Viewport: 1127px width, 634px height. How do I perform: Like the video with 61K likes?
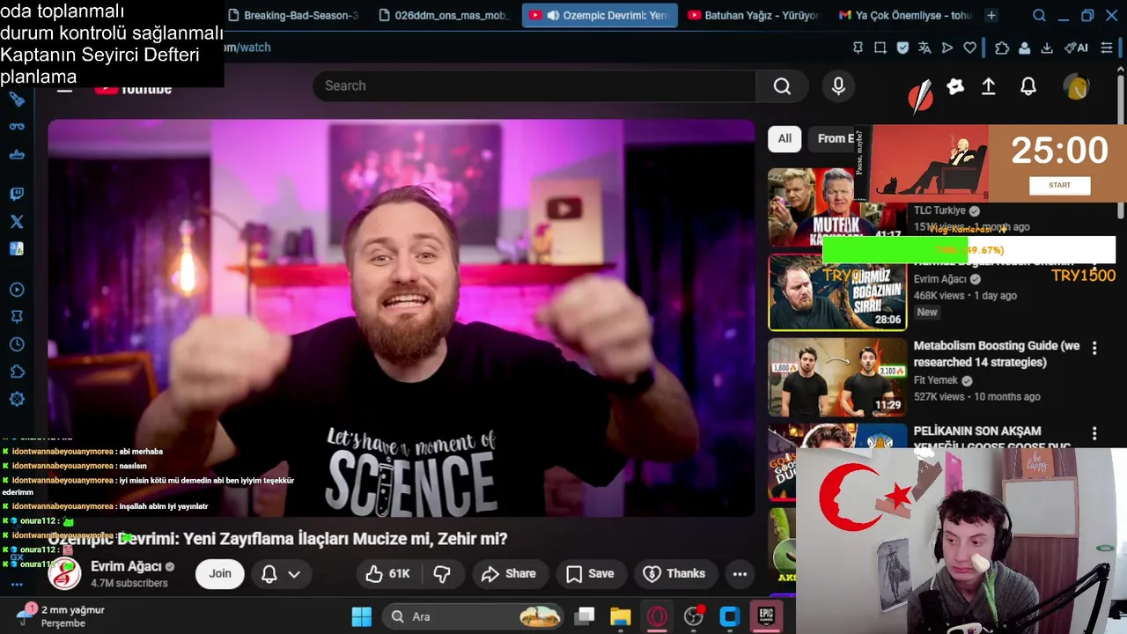click(388, 573)
